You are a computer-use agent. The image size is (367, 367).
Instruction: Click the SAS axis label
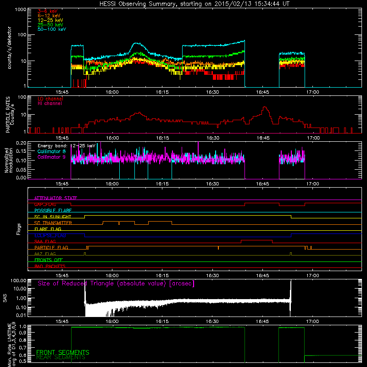click(5, 298)
